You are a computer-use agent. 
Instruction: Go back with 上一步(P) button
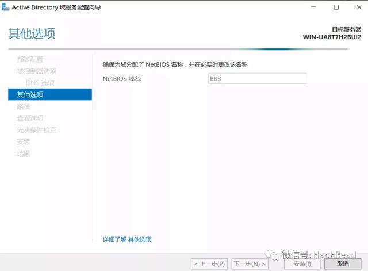click(209, 264)
